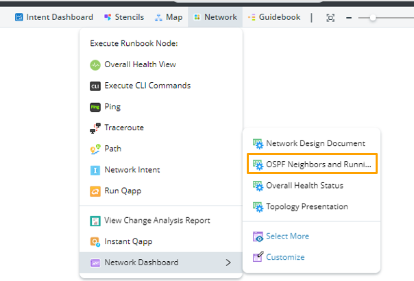
Task: Open the Guidebook toolbar item
Action: pyautogui.click(x=274, y=17)
